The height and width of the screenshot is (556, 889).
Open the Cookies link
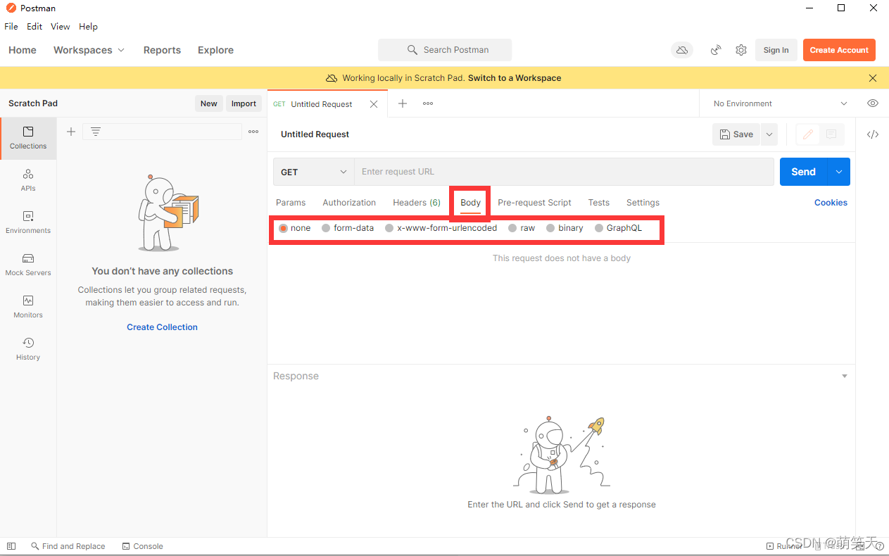pos(831,203)
